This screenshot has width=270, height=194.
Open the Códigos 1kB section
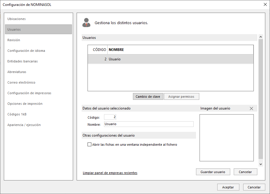[x=17, y=115]
